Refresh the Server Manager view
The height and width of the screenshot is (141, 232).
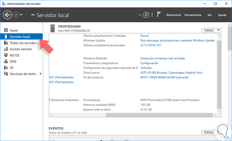coord(146,15)
